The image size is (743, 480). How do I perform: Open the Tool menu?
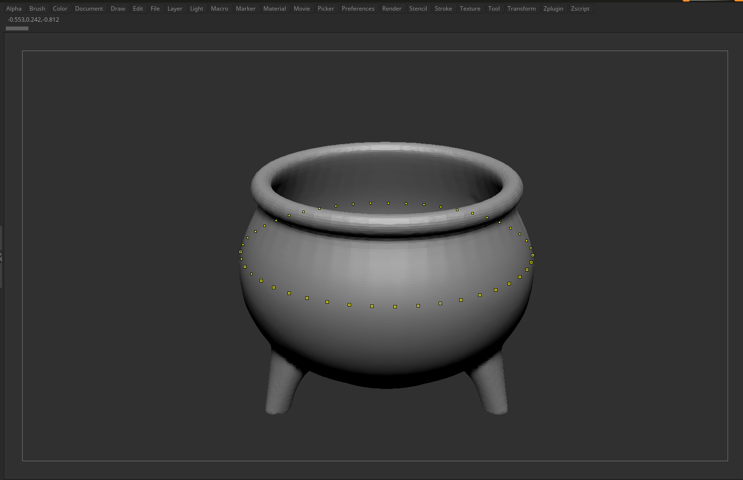tap(494, 9)
